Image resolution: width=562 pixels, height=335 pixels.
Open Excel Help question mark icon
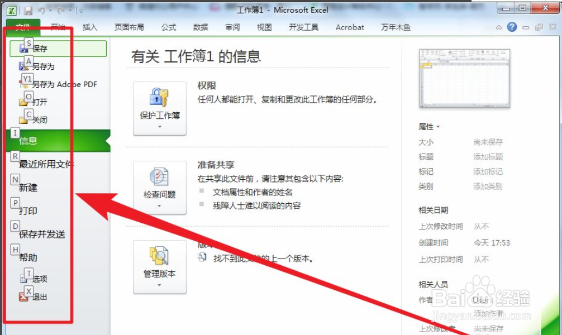[x=512, y=27]
